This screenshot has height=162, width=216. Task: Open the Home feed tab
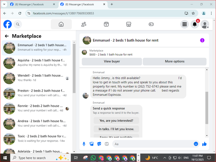tap(61, 24)
